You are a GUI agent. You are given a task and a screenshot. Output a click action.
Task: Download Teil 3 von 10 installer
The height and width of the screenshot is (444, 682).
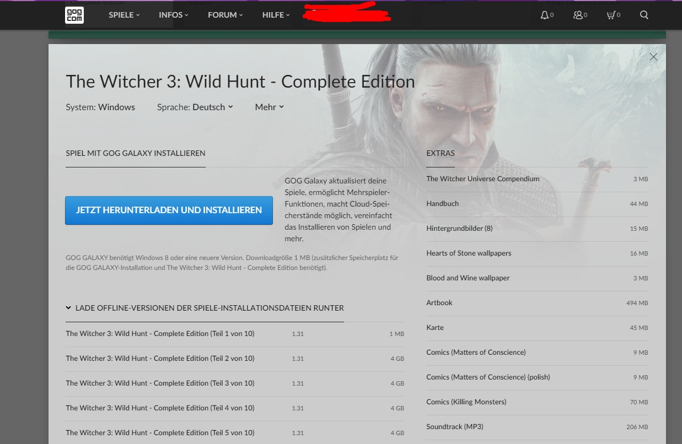(235, 383)
